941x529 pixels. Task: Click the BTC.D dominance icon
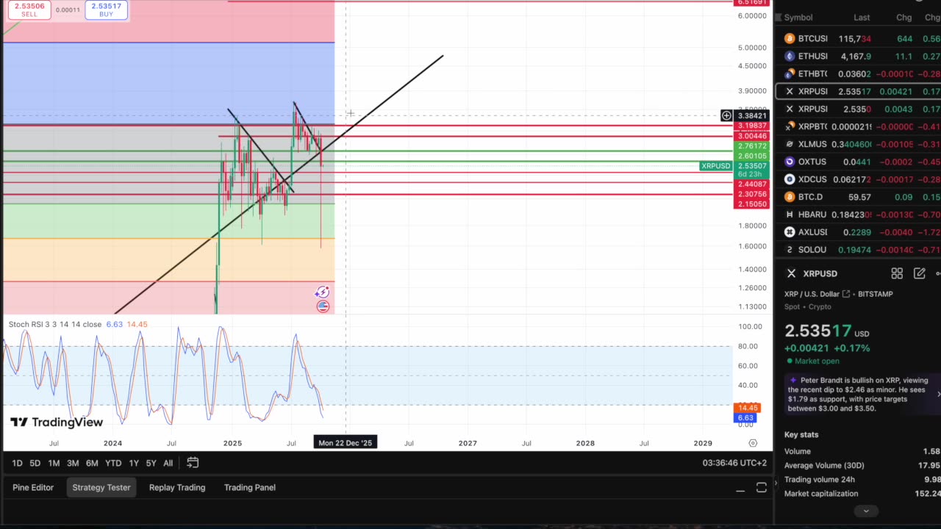point(790,197)
